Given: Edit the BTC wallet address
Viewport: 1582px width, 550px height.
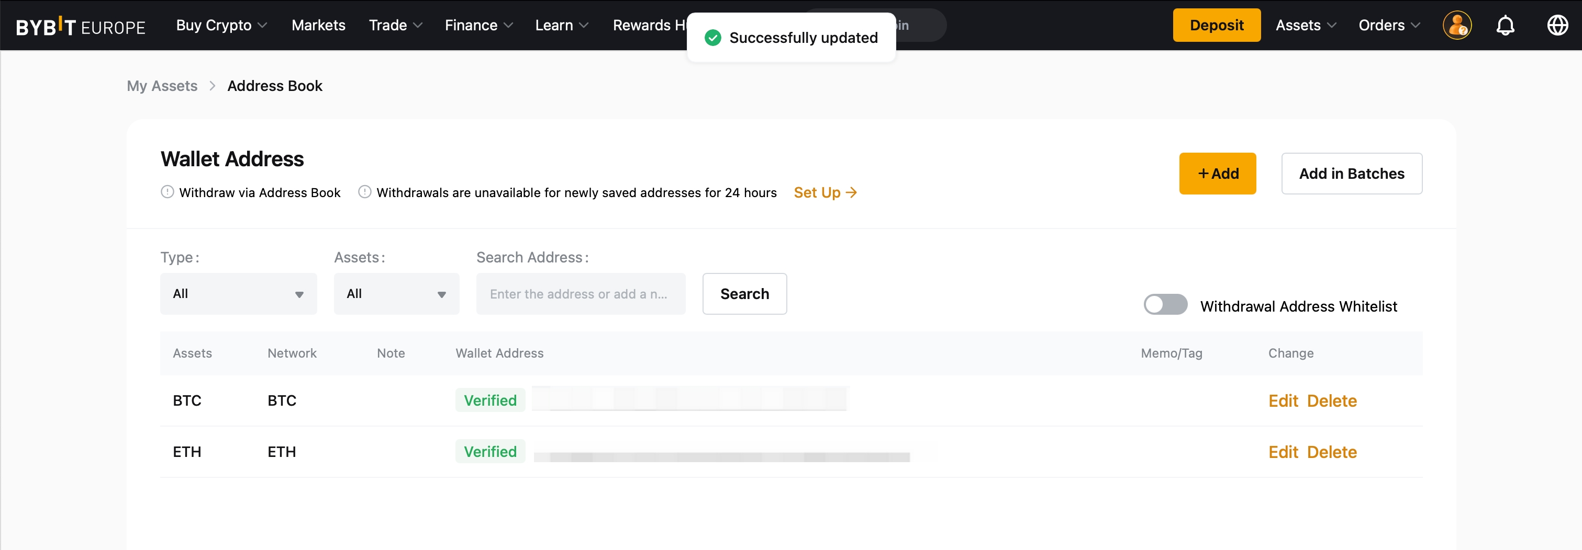Looking at the screenshot, I should (1283, 400).
